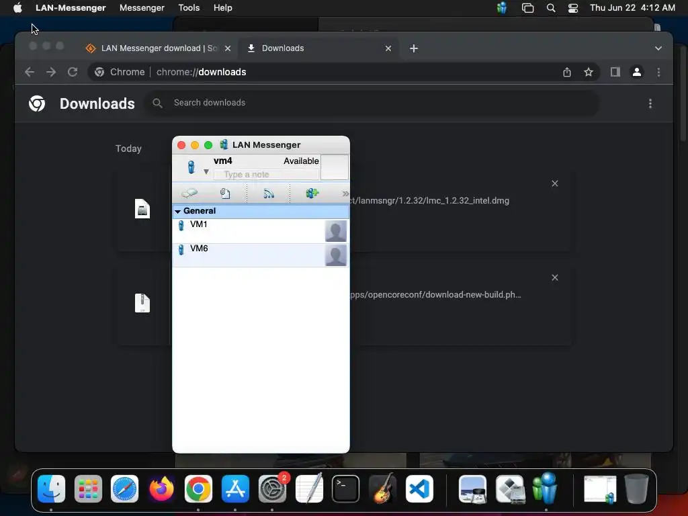Click the Chrome share icon
The height and width of the screenshot is (516, 688).
coord(567,72)
